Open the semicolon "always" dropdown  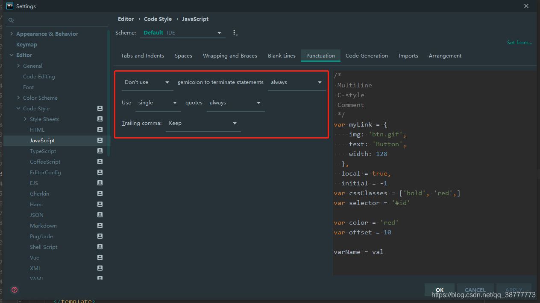click(296, 82)
